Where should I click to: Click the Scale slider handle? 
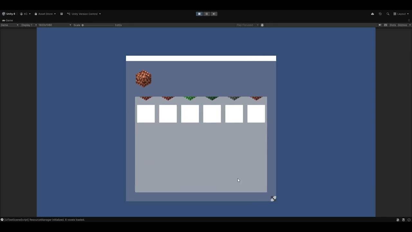[x=83, y=25]
